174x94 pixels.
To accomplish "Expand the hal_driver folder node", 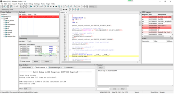I will 4,21.
